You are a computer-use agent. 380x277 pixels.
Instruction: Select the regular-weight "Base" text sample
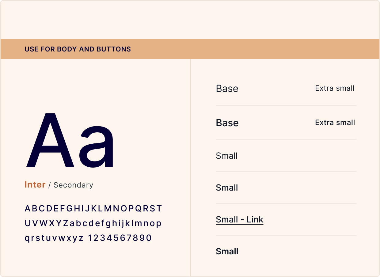[227, 89]
